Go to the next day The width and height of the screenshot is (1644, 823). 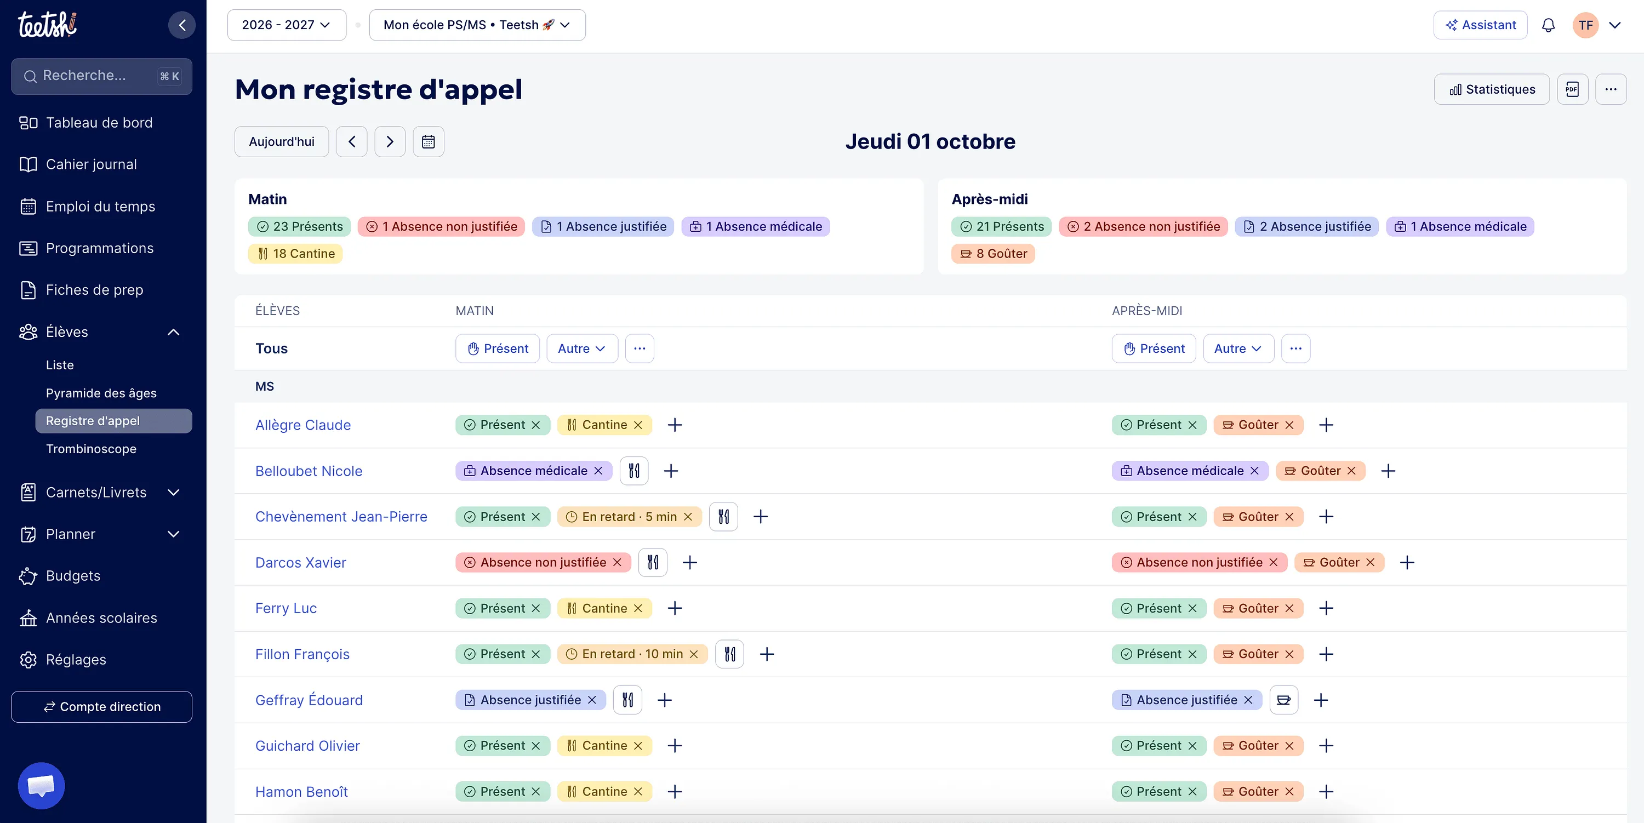coord(390,141)
